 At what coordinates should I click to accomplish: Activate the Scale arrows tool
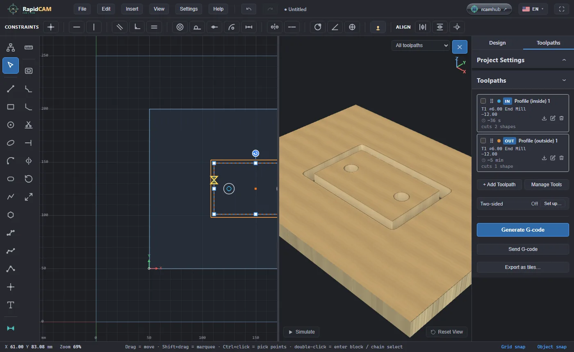28,197
